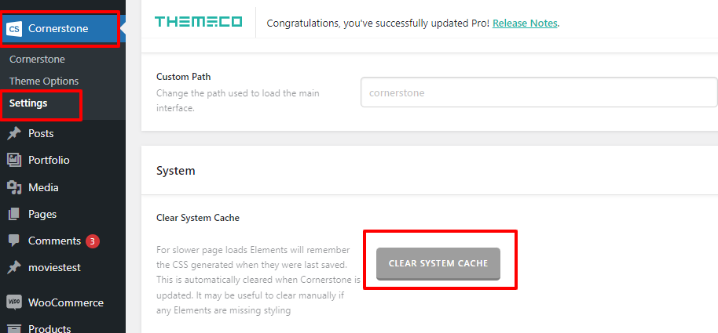Click the Products icon in sidebar
This screenshot has width=718, height=333.
[x=14, y=328]
